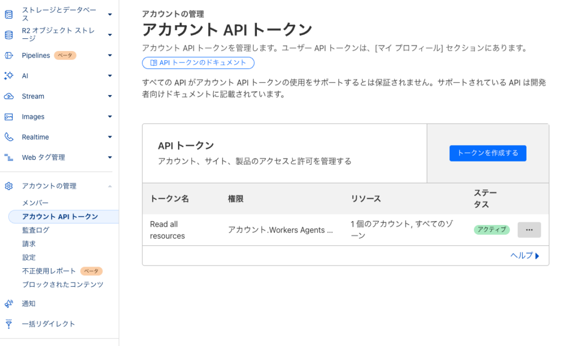Click the AI sparkle icon

tap(9, 76)
